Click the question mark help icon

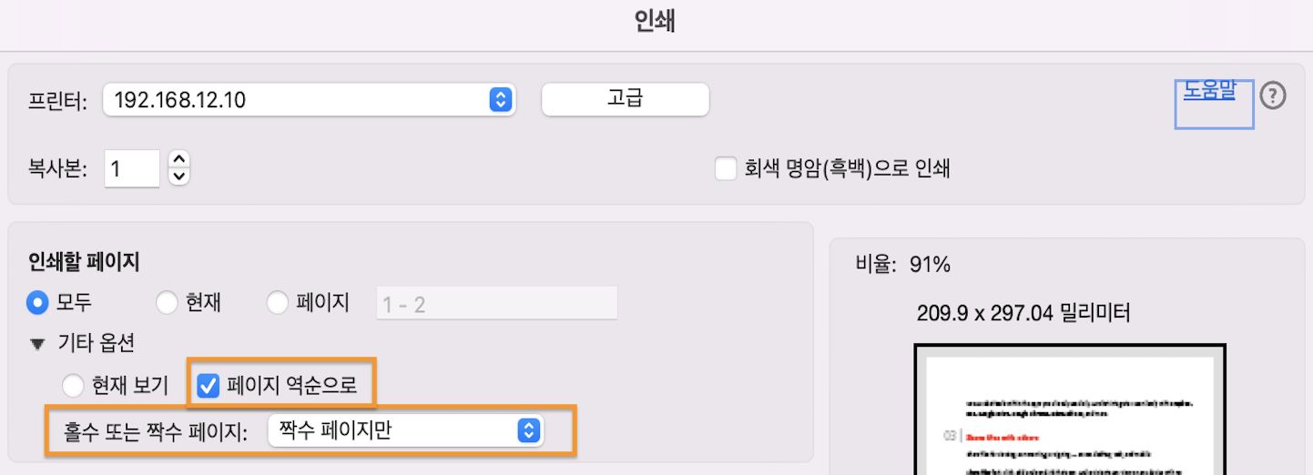pyautogui.click(x=1272, y=96)
